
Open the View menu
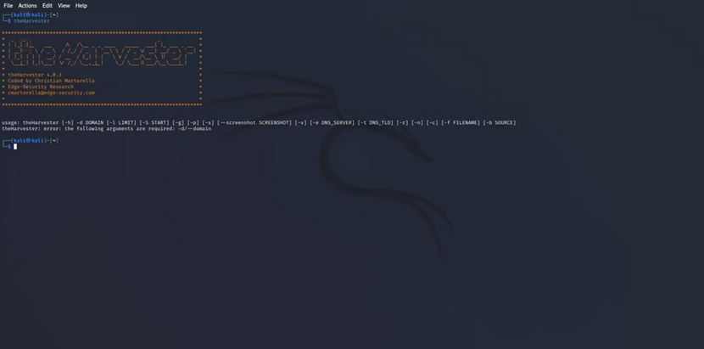64,6
